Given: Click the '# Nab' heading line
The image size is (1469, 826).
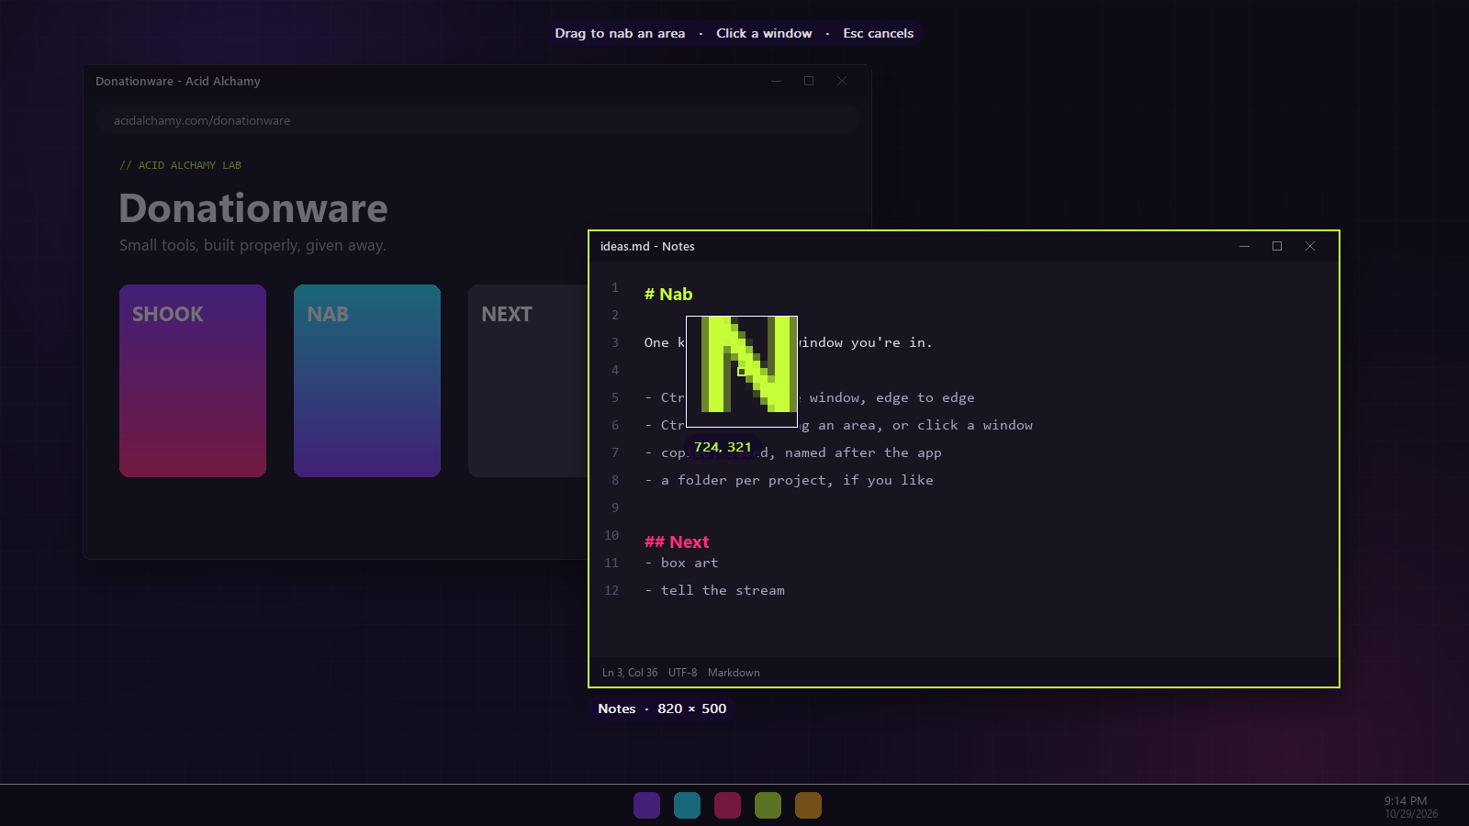Looking at the screenshot, I should coord(668,294).
